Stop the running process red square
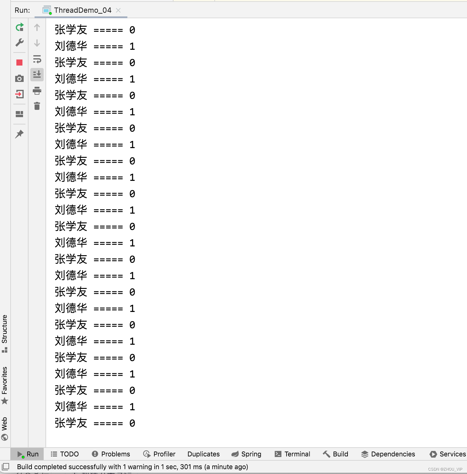 click(19, 63)
